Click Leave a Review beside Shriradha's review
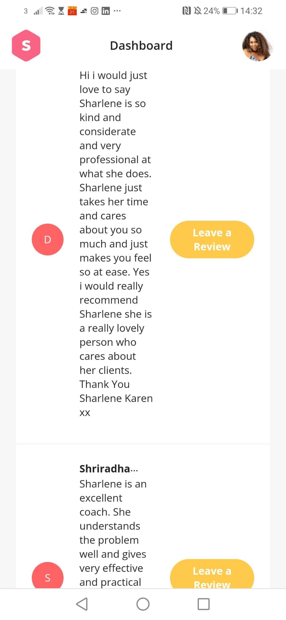This screenshot has width=286, height=620. click(212, 575)
